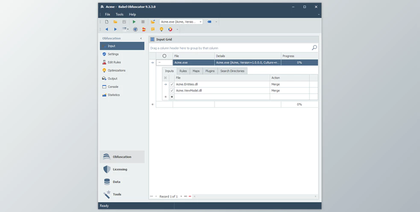This screenshot has width=420, height=212.
Task: Go to the last record navigator button
Action: 185,196
